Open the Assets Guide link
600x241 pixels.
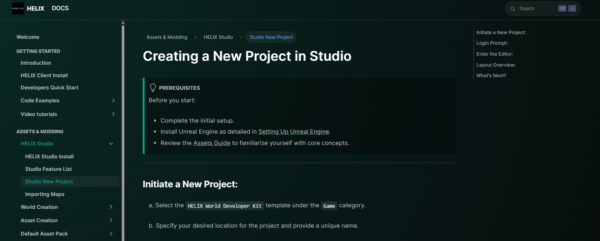click(212, 143)
